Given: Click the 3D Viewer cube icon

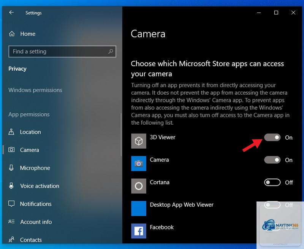Looking at the screenshot, I should coord(139,141).
